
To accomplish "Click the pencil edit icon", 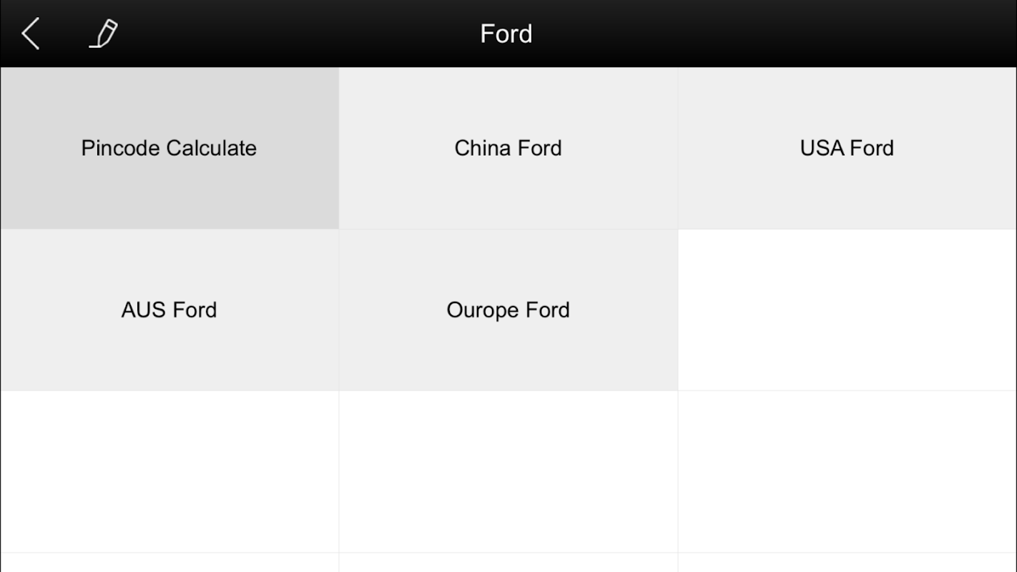I will tap(104, 34).
